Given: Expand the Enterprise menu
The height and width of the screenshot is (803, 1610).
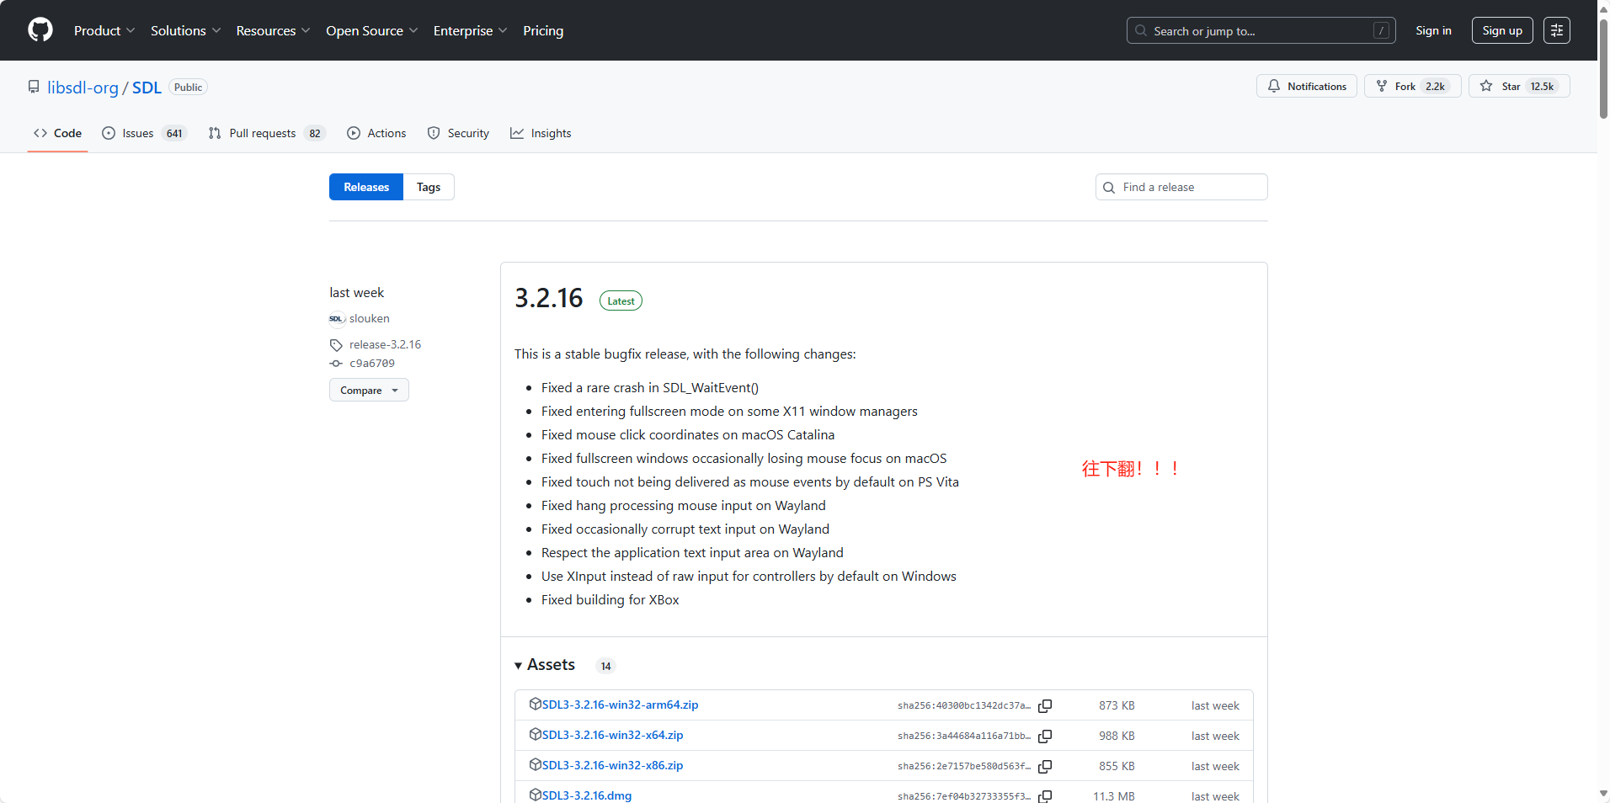Looking at the screenshot, I should [471, 30].
